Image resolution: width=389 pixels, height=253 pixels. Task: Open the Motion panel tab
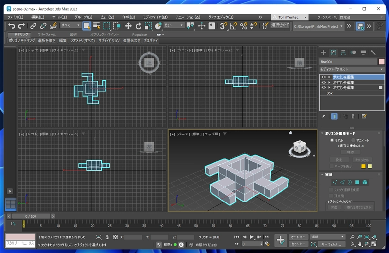point(354,52)
